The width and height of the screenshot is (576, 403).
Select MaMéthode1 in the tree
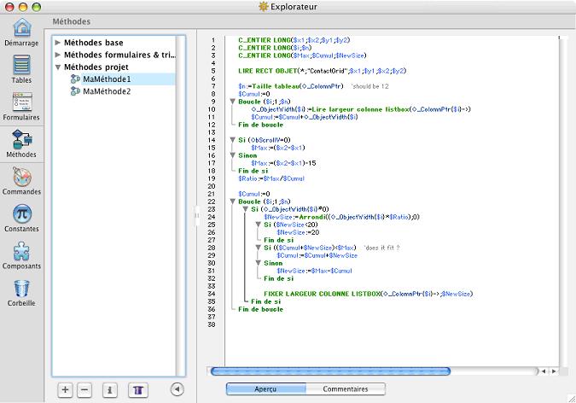pyautogui.click(x=107, y=79)
